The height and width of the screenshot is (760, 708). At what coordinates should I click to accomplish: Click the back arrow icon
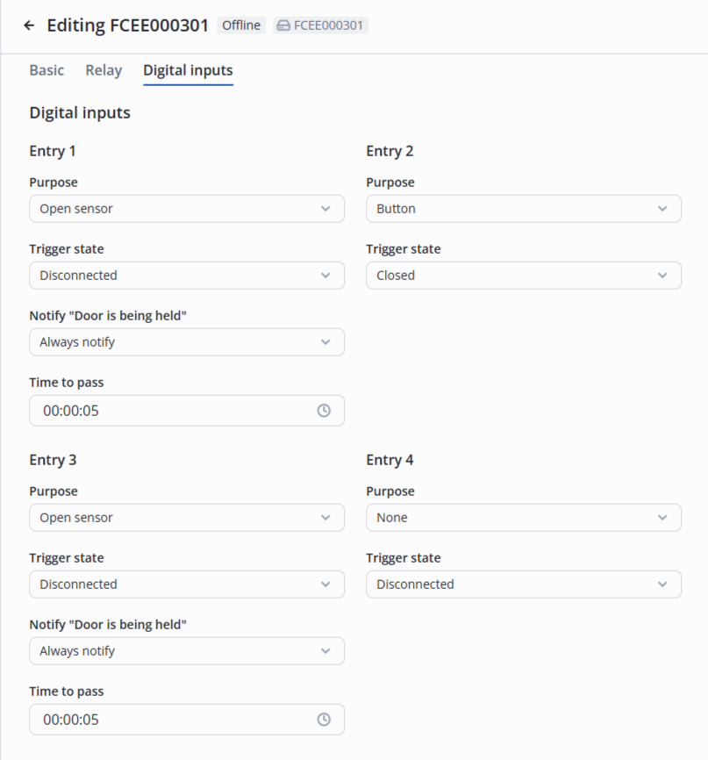30,25
